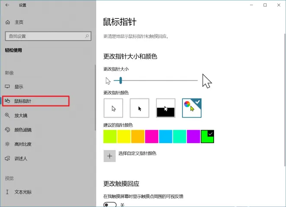This screenshot has width=286, height=207.
Task: Close the settings window
Action: tap(279, 5)
